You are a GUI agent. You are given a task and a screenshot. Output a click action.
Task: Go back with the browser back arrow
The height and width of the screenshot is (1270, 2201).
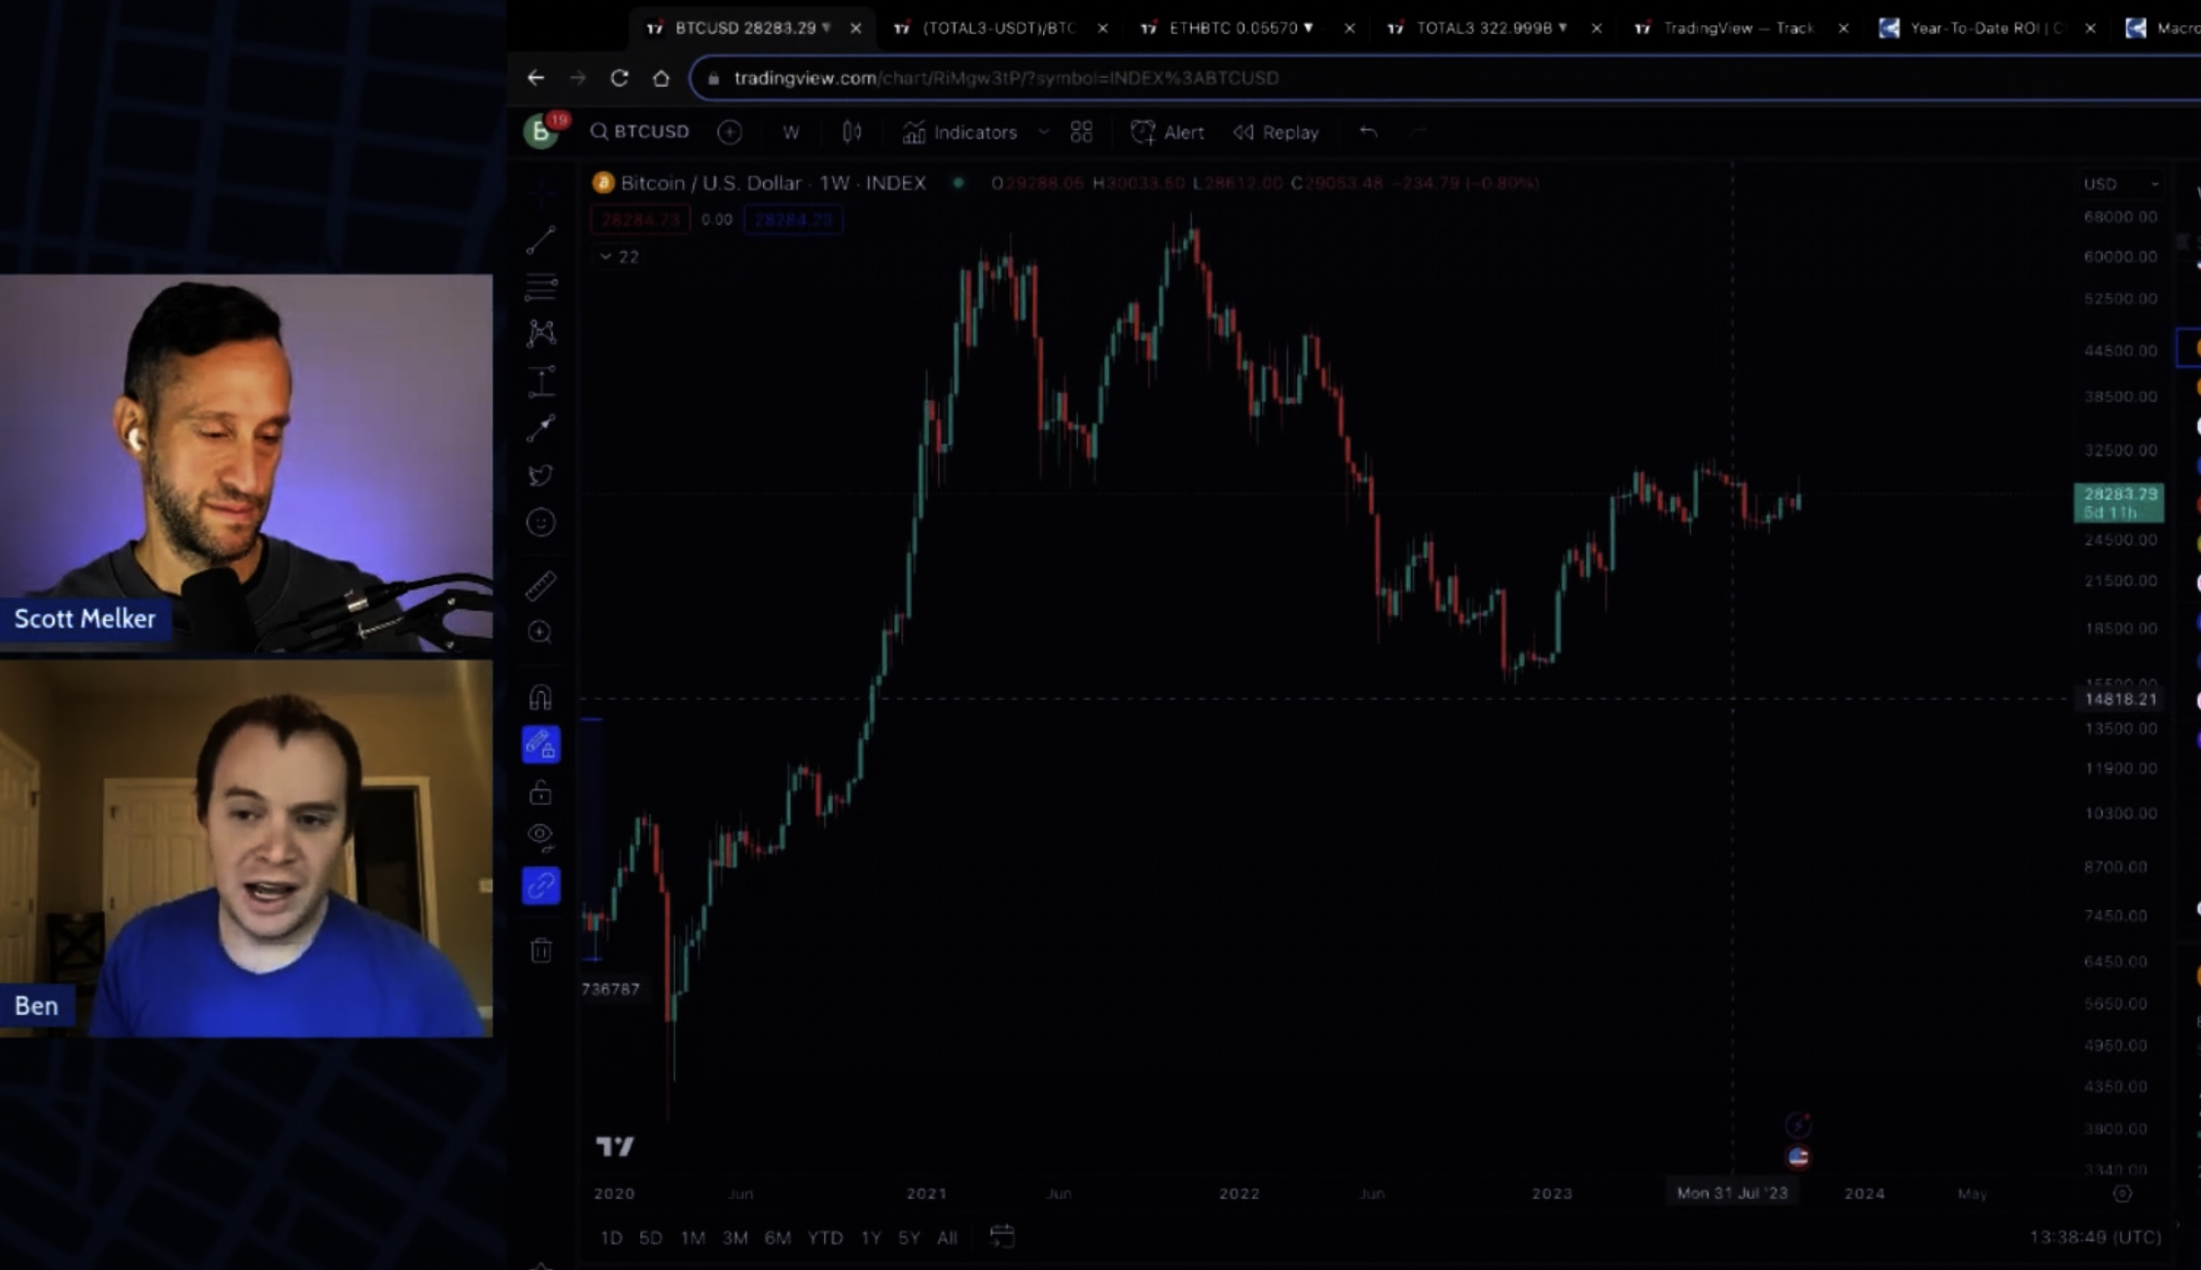pyautogui.click(x=535, y=78)
